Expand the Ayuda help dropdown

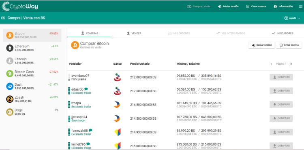(292, 18)
